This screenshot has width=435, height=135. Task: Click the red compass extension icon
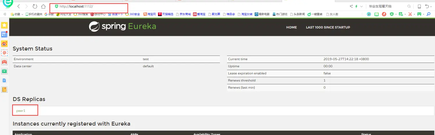click(x=384, y=14)
